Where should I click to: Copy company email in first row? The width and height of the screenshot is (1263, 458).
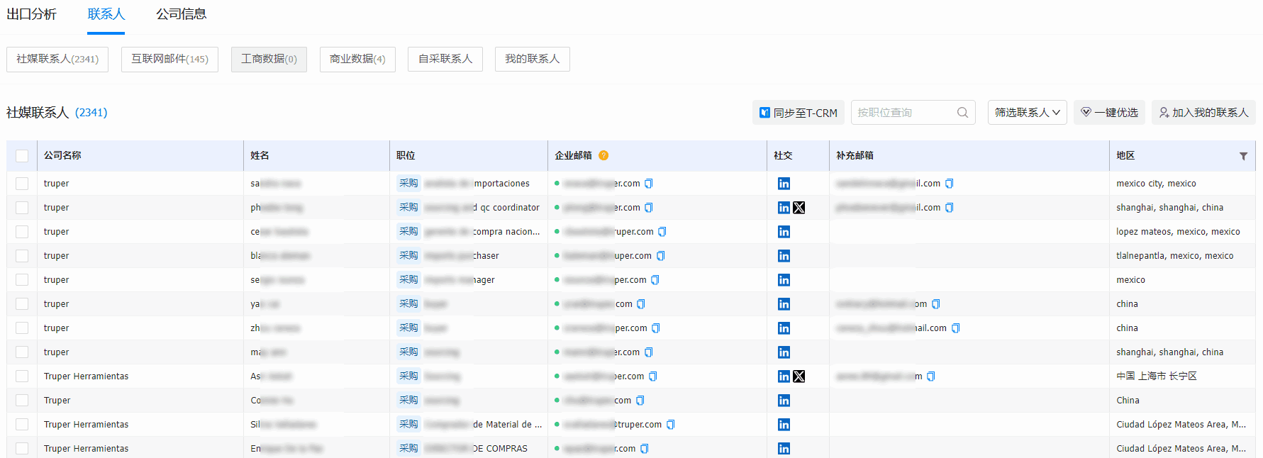coord(648,184)
